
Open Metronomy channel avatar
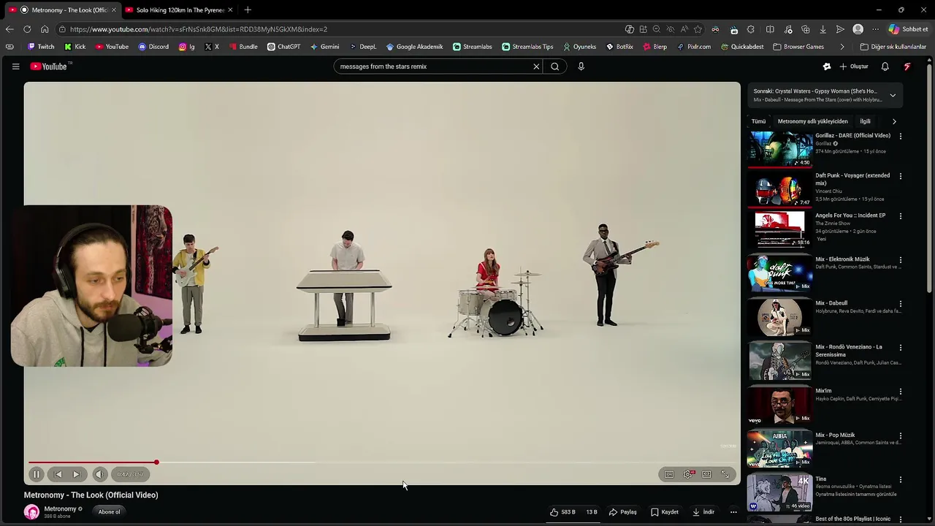(31, 512)
